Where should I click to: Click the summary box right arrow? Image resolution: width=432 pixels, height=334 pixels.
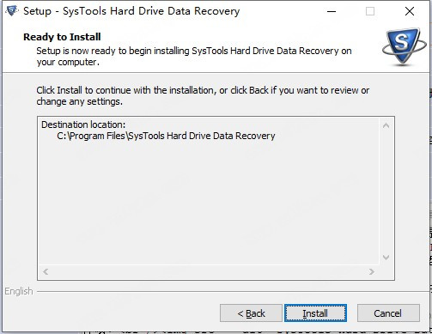click(x=372, y=271)
